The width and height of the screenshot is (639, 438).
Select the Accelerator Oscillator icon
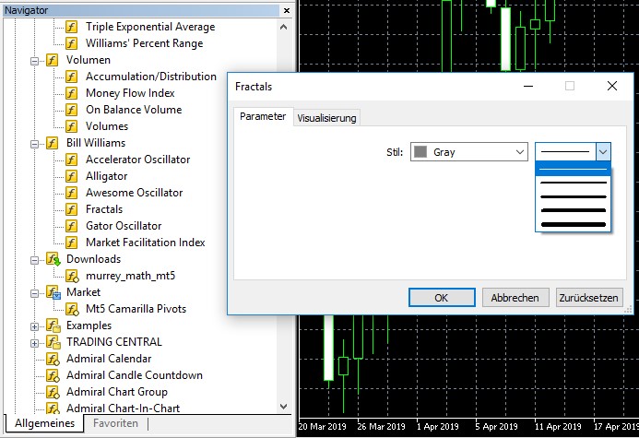[x=71, y=160]
